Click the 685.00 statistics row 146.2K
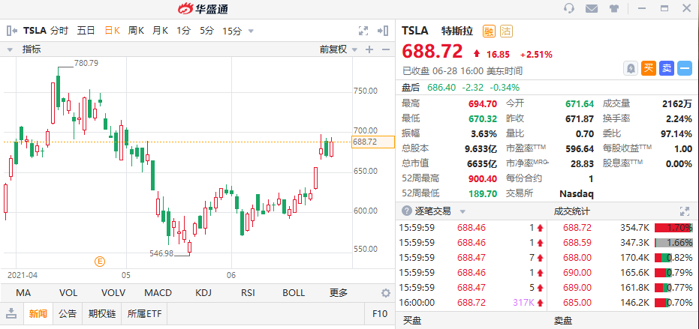Viewport: 699px width, 329px height. tap(622, 303)
